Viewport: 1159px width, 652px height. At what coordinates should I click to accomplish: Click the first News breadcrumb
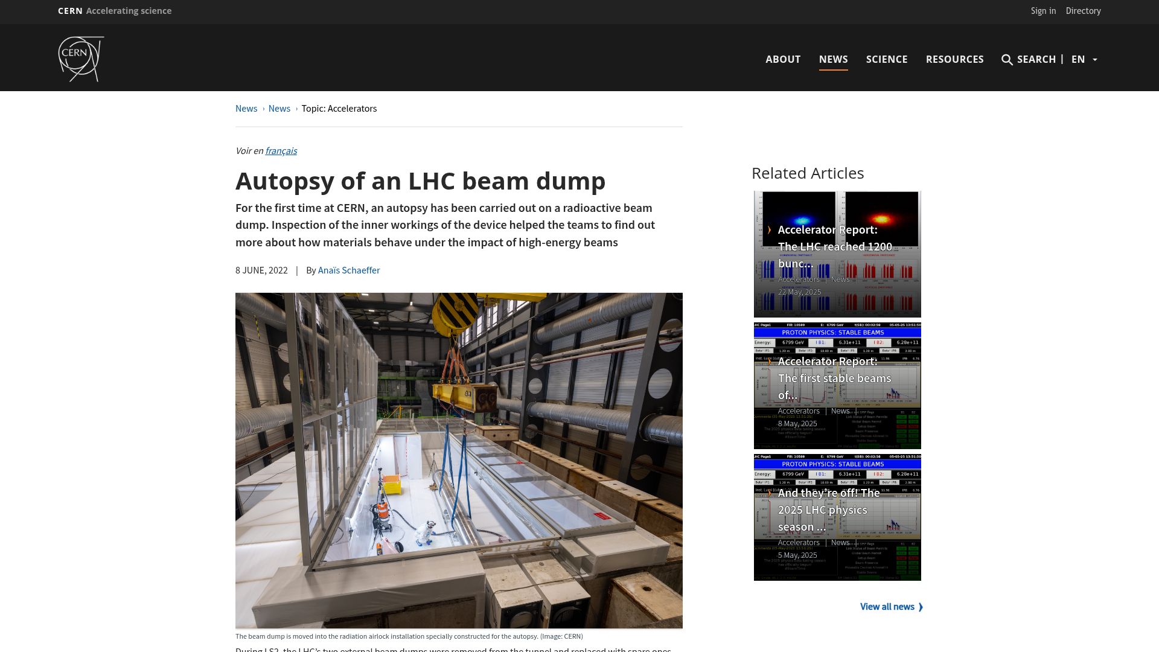click(x=246, y=109)
